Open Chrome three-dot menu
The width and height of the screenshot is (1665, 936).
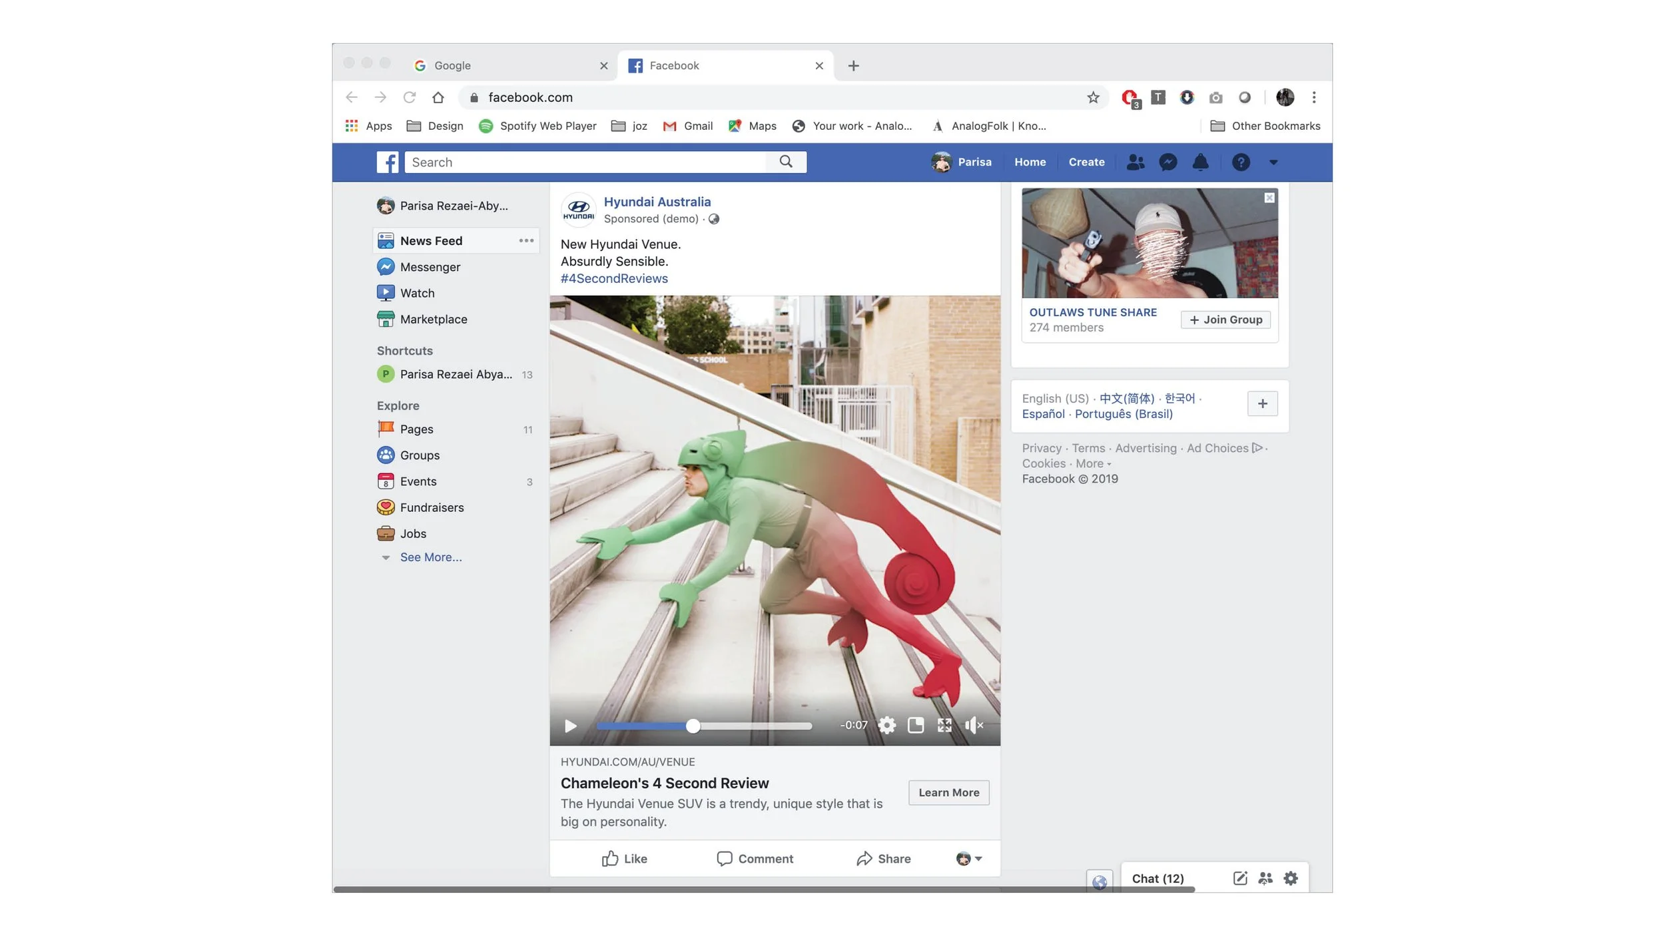[1313, 97]
